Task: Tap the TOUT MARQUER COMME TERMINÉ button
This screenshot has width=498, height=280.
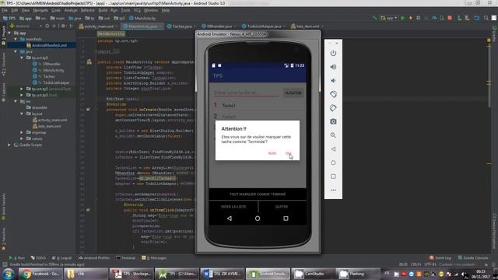Action: pyautogui.click(x=258, y=194)
